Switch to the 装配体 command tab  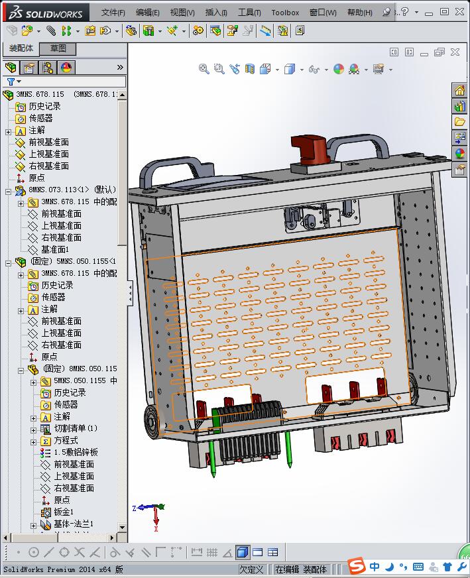(21, 48)
